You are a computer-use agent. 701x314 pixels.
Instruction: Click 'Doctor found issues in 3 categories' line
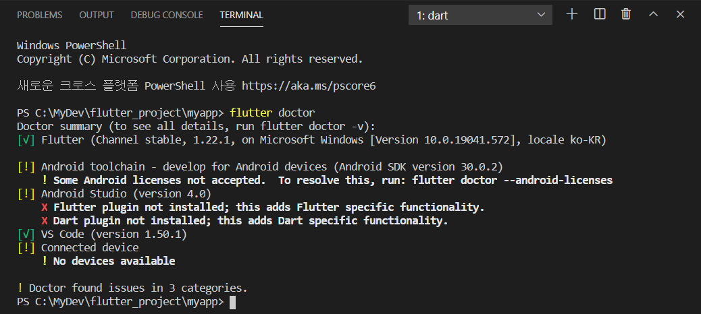tap(132, 288)
